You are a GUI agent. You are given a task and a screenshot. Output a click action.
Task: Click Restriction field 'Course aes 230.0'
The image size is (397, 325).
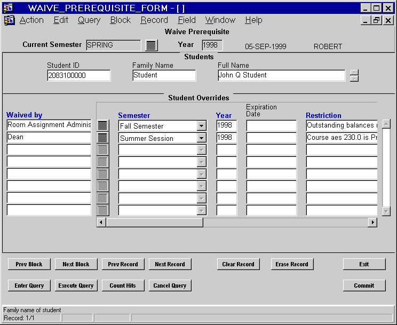tap(342, 138)
